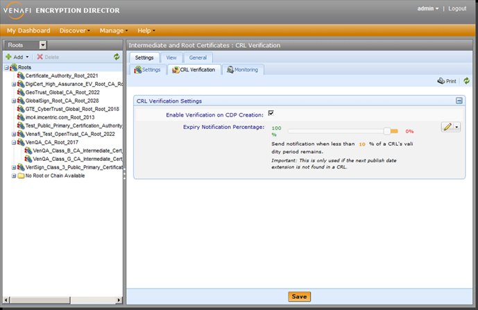Click tree horizontal scrollbar right arrow

[x=119, y=300]
